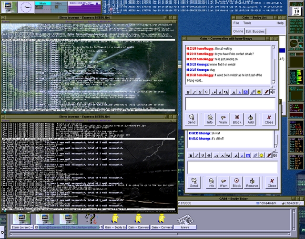Switch to Edit Buddies tab in Buddy List
The width and height of the screenshot is (305, 239).
pos(255,32)
